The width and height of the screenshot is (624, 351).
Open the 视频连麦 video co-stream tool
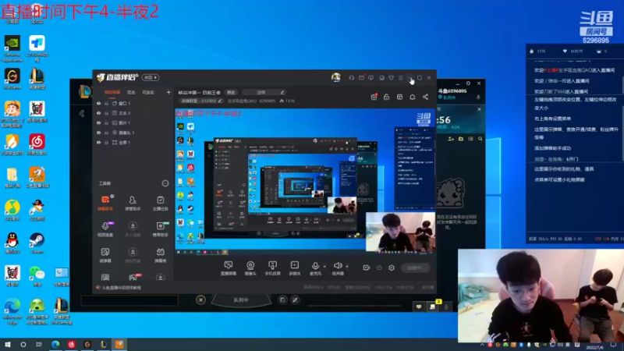[x=105, y=229]
